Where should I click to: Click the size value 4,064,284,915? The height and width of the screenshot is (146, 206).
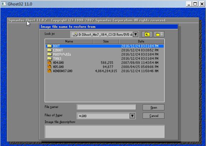tap(106, 71)
